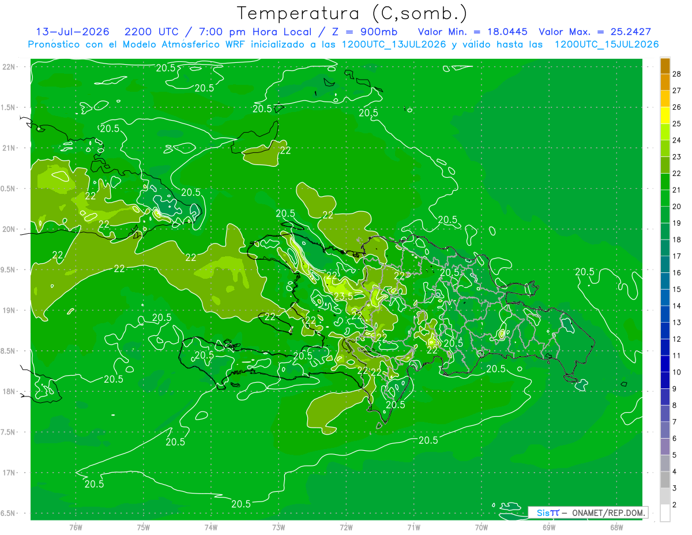Pick the blue colorbar swatch between 13 and 14
Image resolution: width=692 pixels, height=535 pixels.
pyautogui.click(x=665, y=314)
